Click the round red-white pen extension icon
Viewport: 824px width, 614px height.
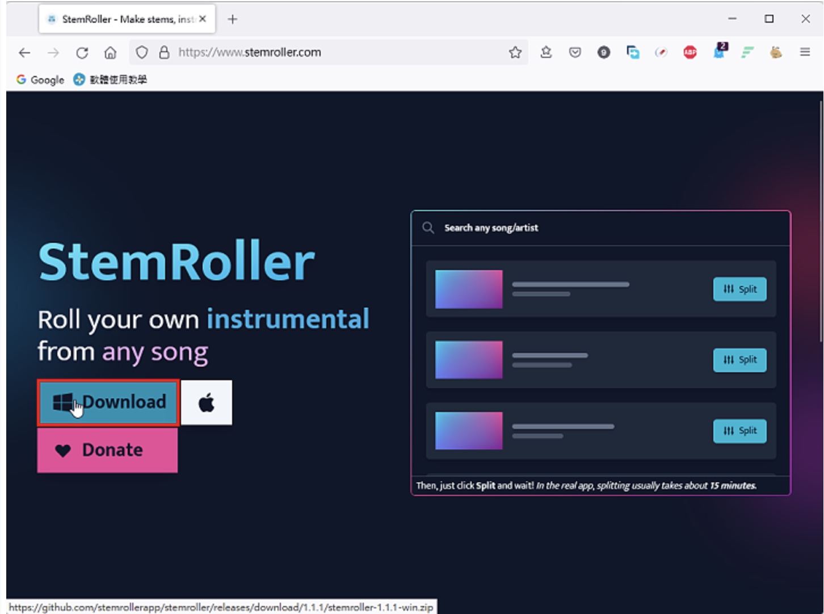(661, 53)
